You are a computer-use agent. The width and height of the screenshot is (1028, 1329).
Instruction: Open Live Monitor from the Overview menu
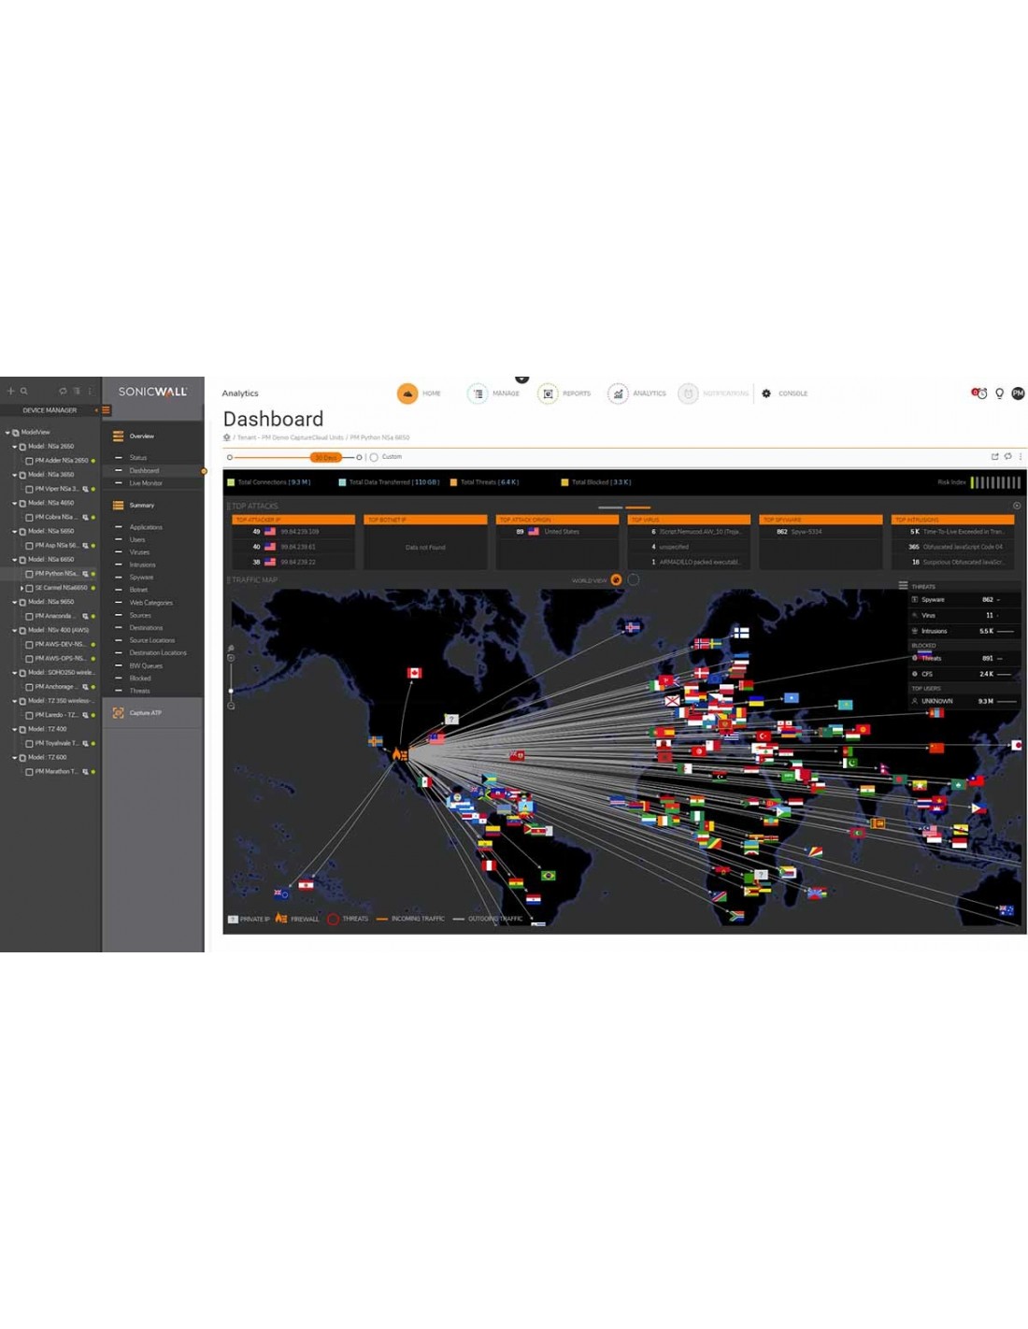[146, 483]
